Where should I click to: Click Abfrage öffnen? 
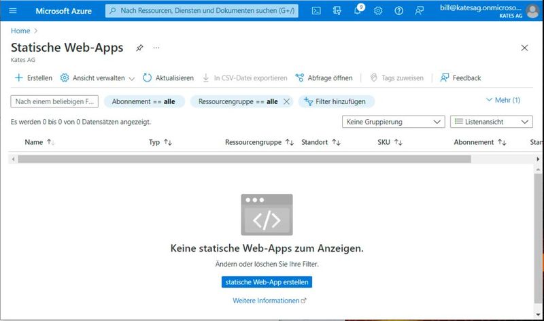pyautogui.click(x=324, y=78)
